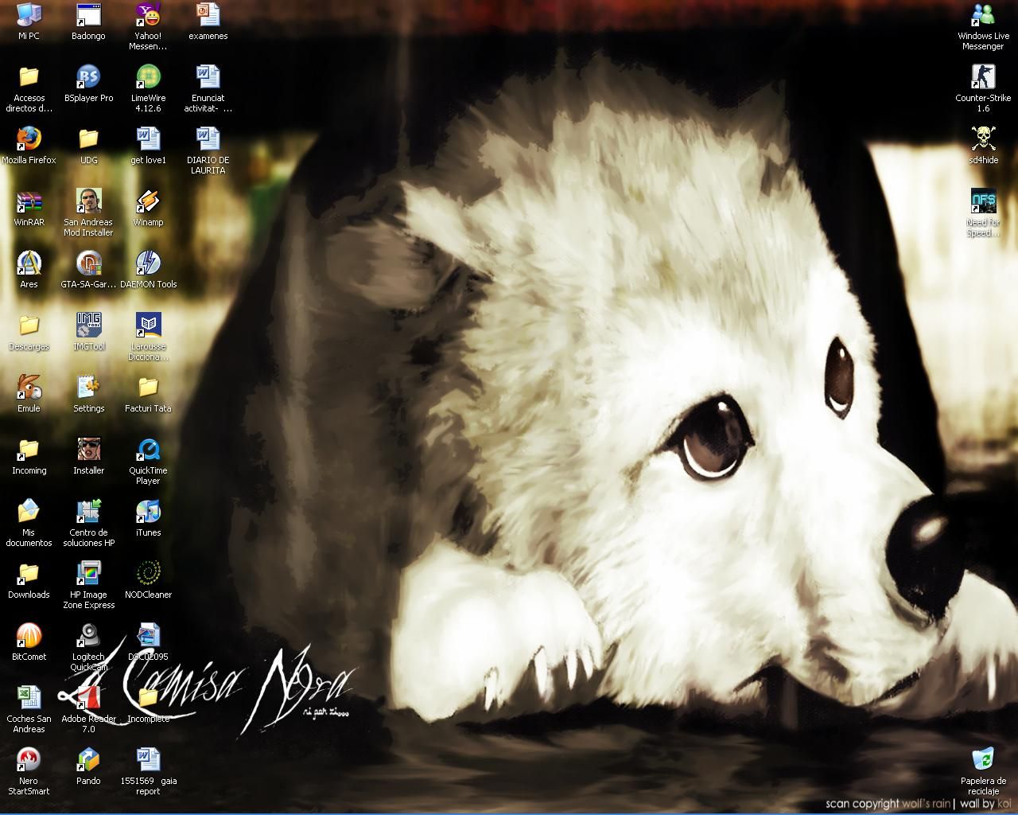Launch Adobe Reader 7.0
This screenshot has height=815, width=1018.
tap(88, 697)
